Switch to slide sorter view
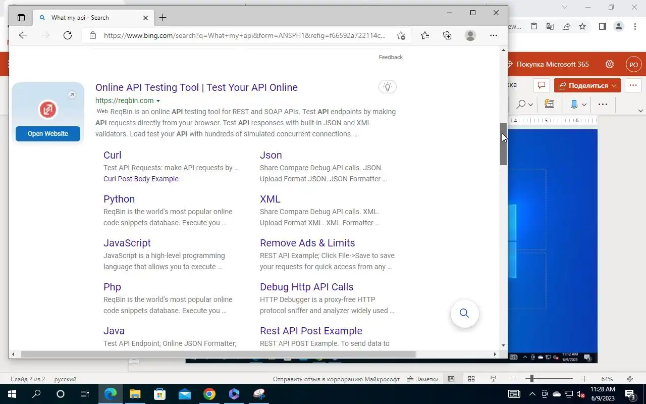The height and width of the screenshot is (404, 646). point(471,379)
